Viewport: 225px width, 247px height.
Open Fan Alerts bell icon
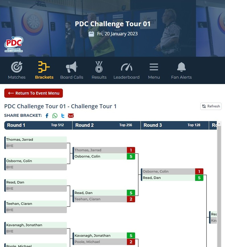pos(181,67)
